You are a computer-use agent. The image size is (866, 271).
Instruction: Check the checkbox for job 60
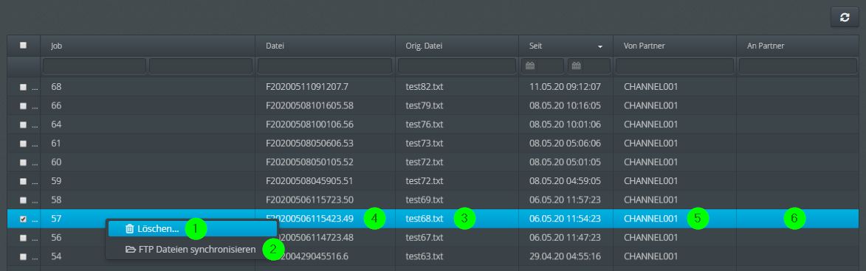23,163
